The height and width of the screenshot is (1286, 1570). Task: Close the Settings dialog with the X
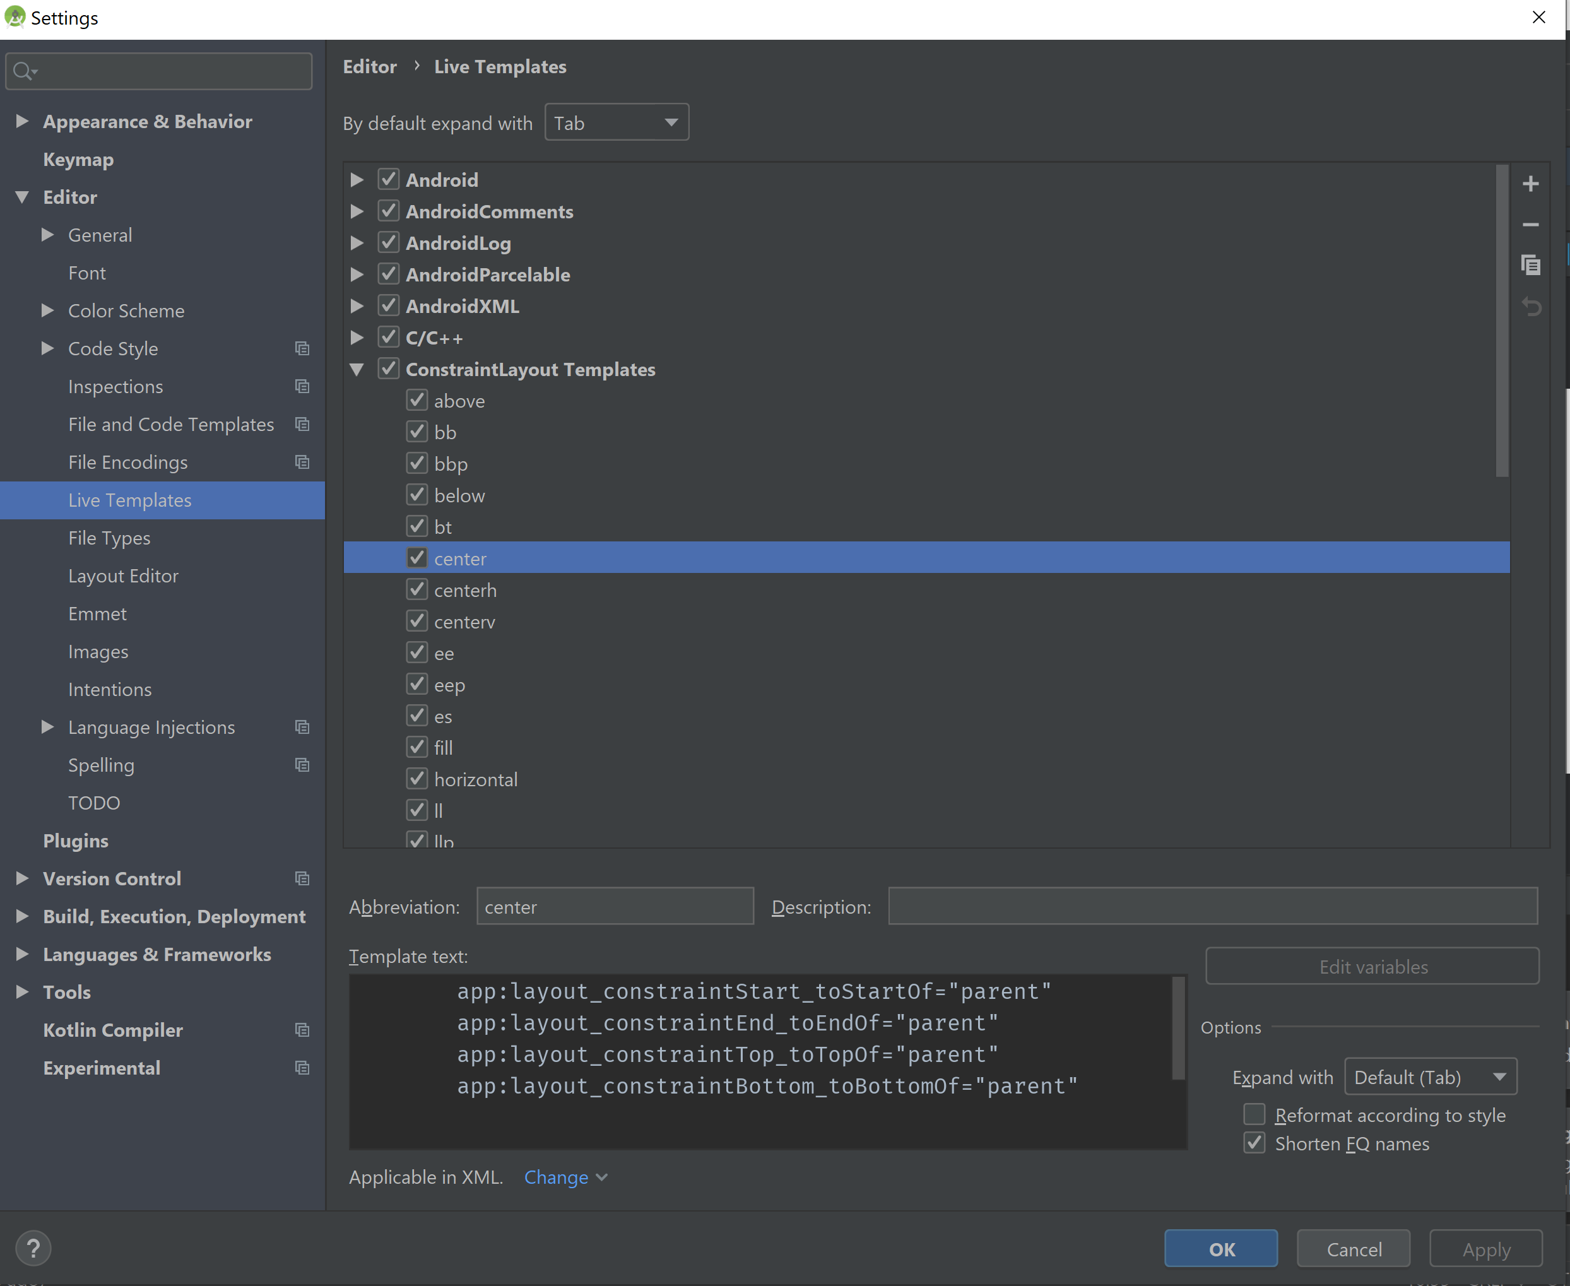[x=1539, y=17]
